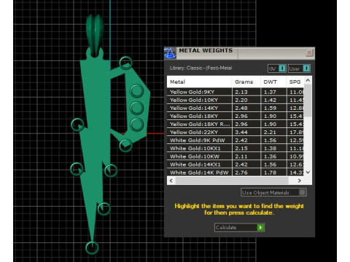Click the Grams column header

246,82
